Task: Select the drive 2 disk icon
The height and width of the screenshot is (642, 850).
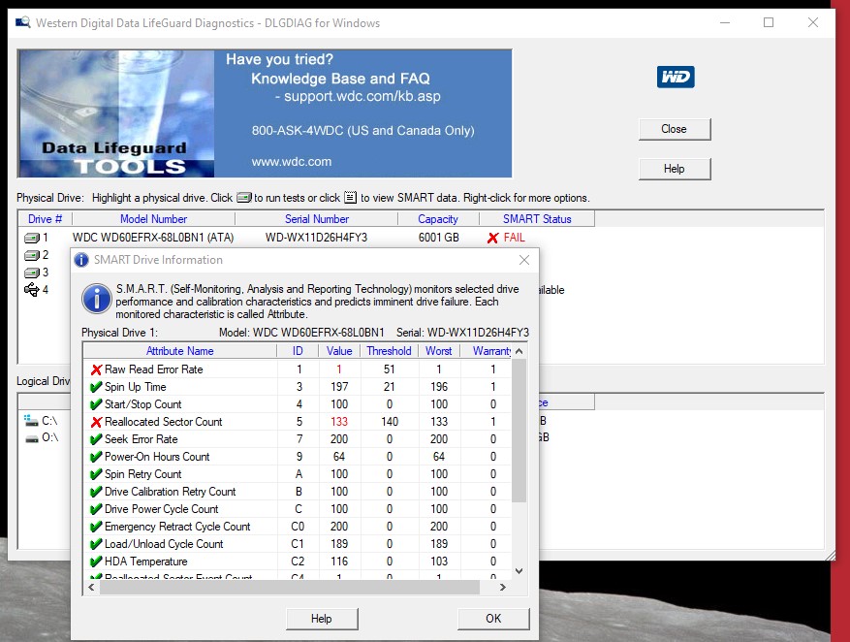Action: 32,255
